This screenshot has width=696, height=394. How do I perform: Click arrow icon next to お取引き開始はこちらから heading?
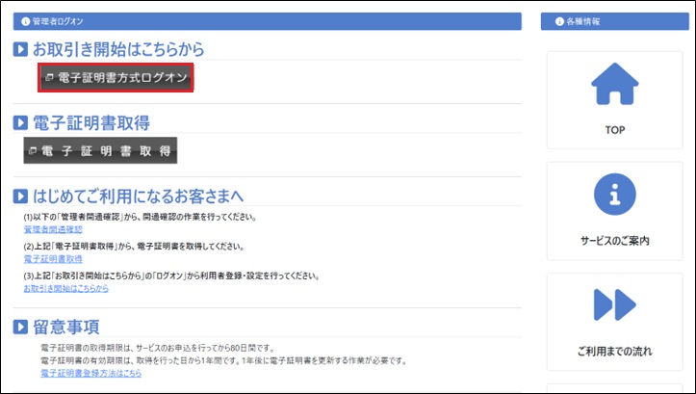pos(21,50)
